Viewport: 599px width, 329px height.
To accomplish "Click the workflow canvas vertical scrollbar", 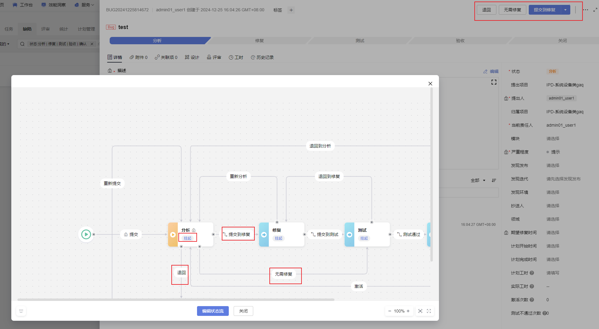I will point(432,175).
